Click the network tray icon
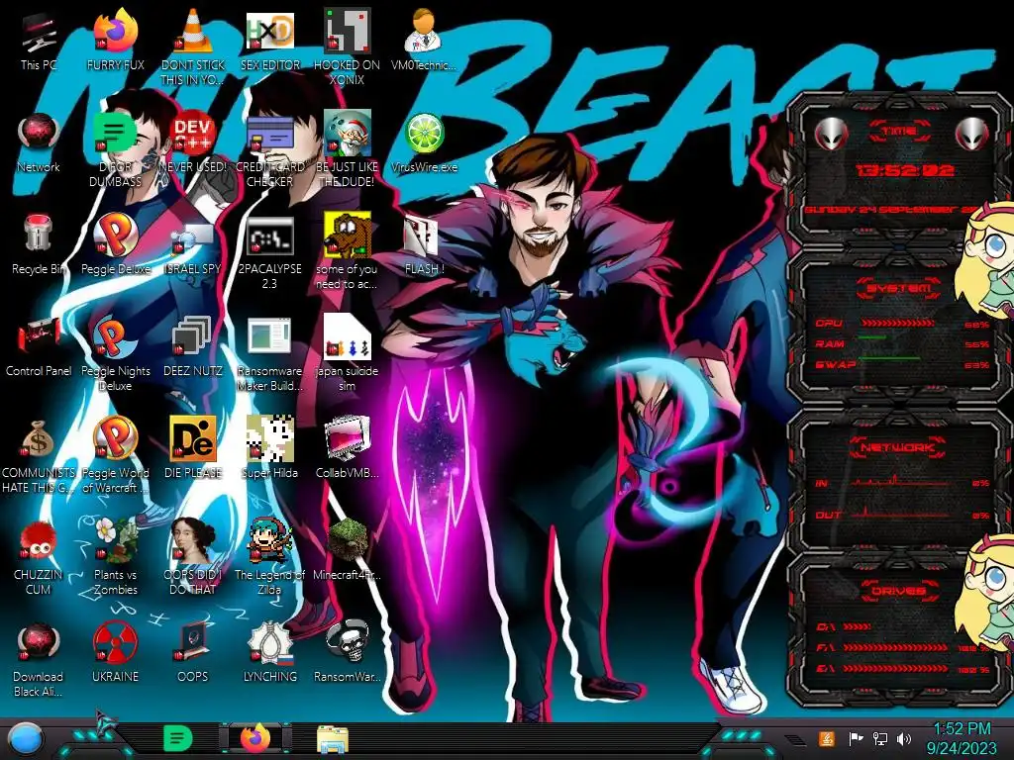Screen dimensions: 1014x760 coord(880,738)
